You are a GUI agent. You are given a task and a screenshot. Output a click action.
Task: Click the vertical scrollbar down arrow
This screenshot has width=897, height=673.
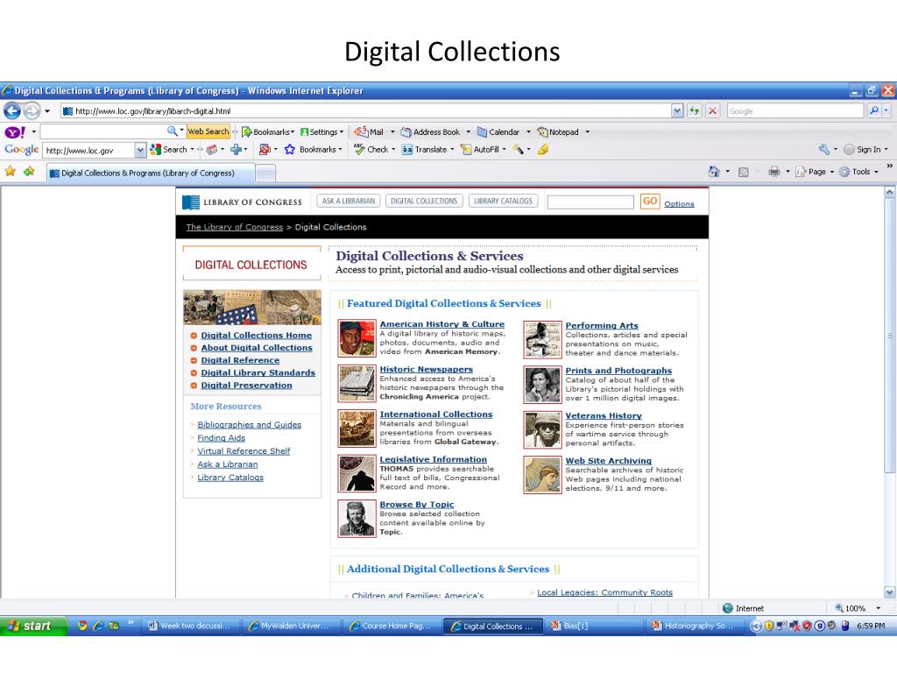[x=889, y=592]
